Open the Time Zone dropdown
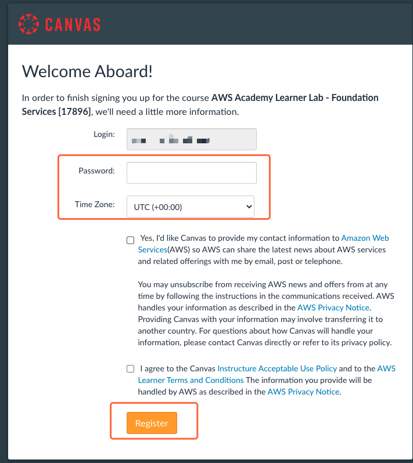Viewport: 413px width, 463px height. [x=191, y=207]
